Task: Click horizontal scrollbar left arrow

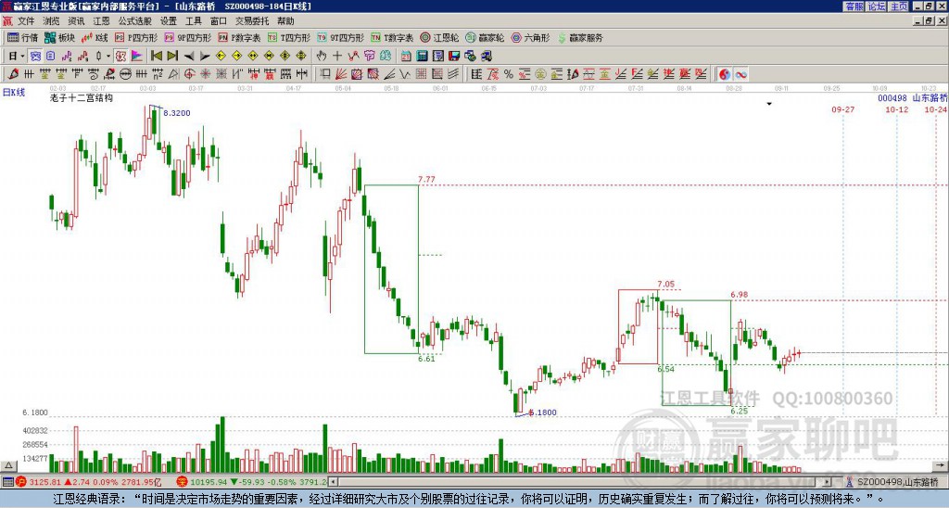Action: [334, 482]
